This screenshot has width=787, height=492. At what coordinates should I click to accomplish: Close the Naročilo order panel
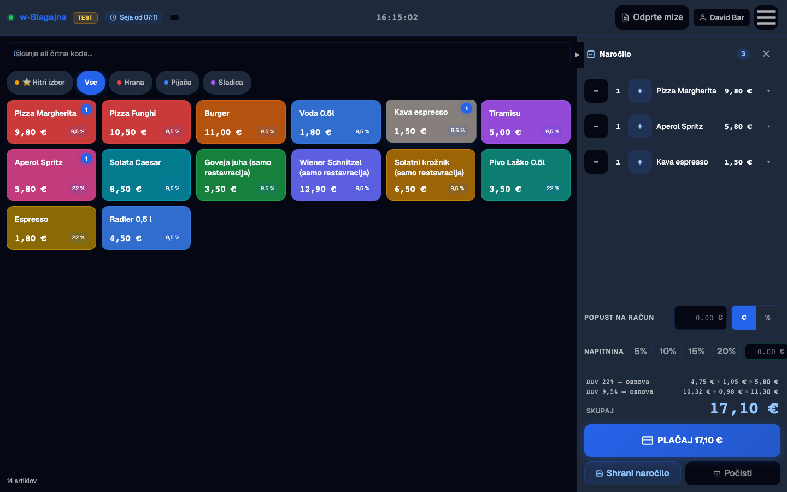tap(766, 54)
